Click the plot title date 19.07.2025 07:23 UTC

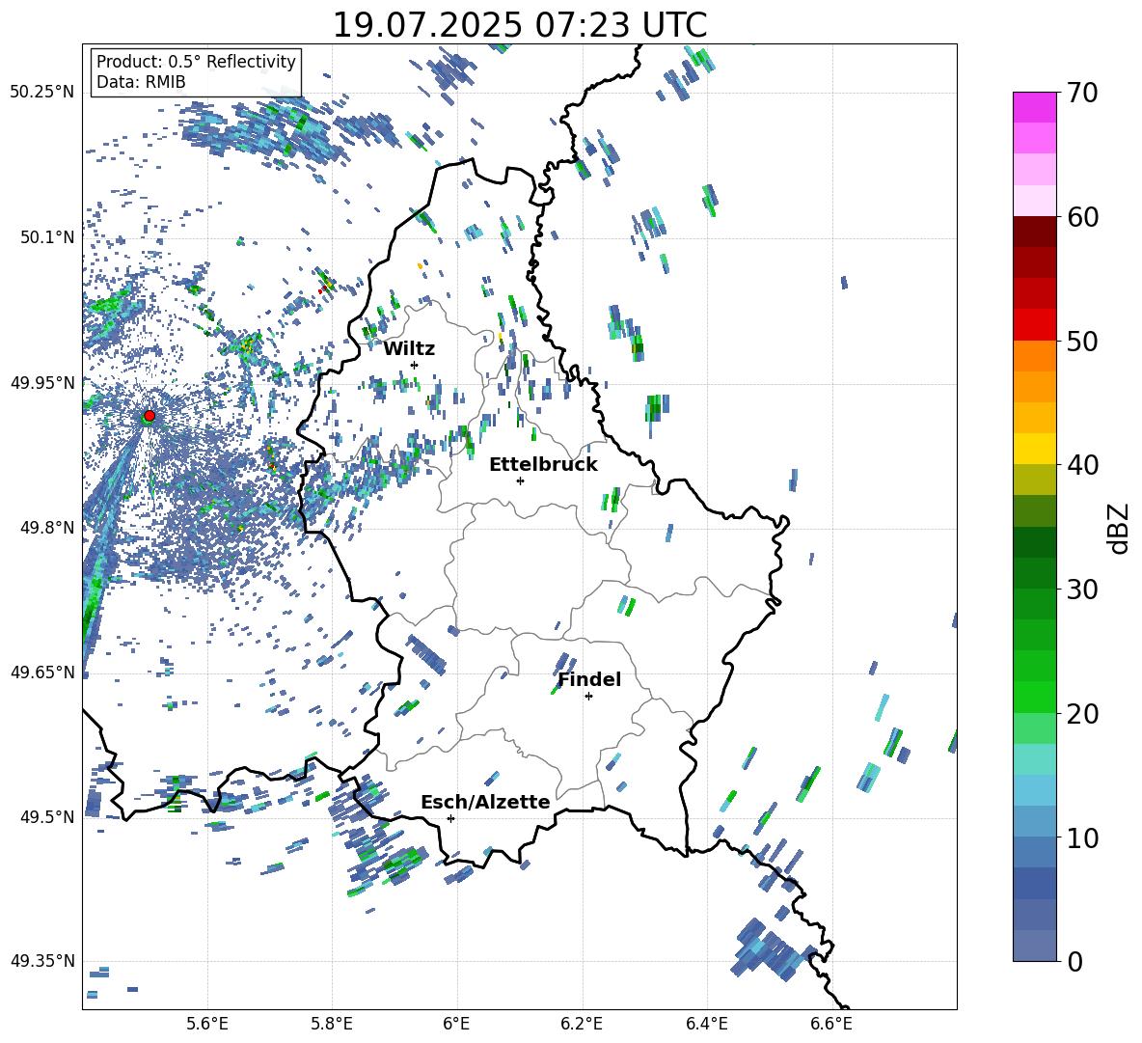(x=520, y=25)
